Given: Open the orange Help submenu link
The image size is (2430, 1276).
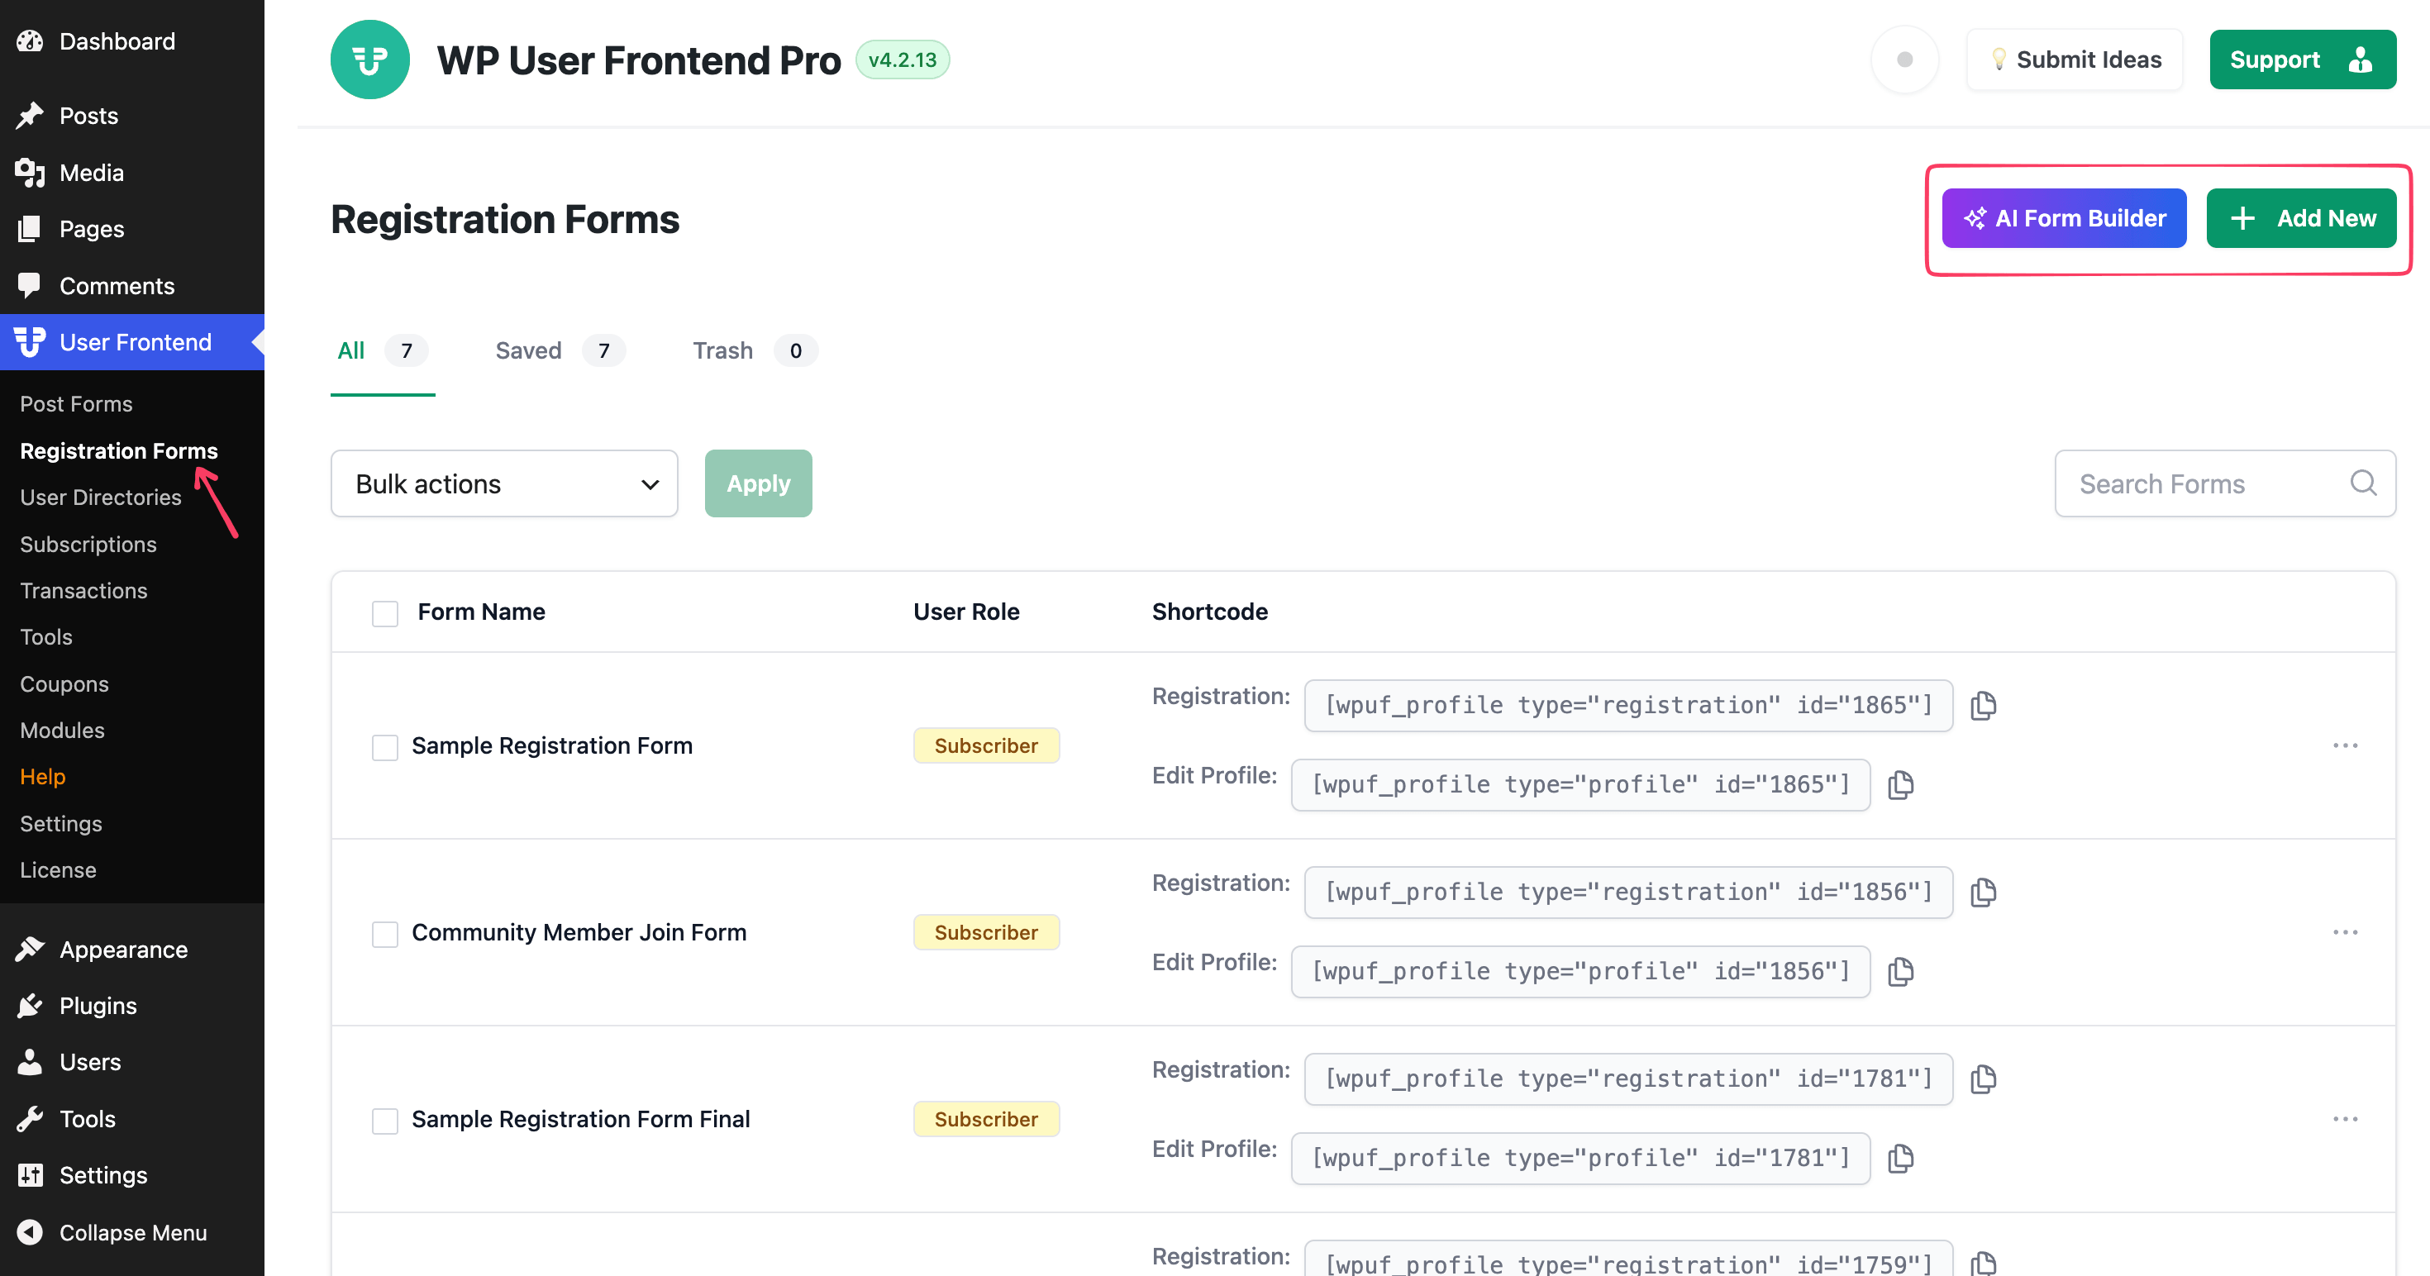Looking at the screenshot, I should 42,776.
